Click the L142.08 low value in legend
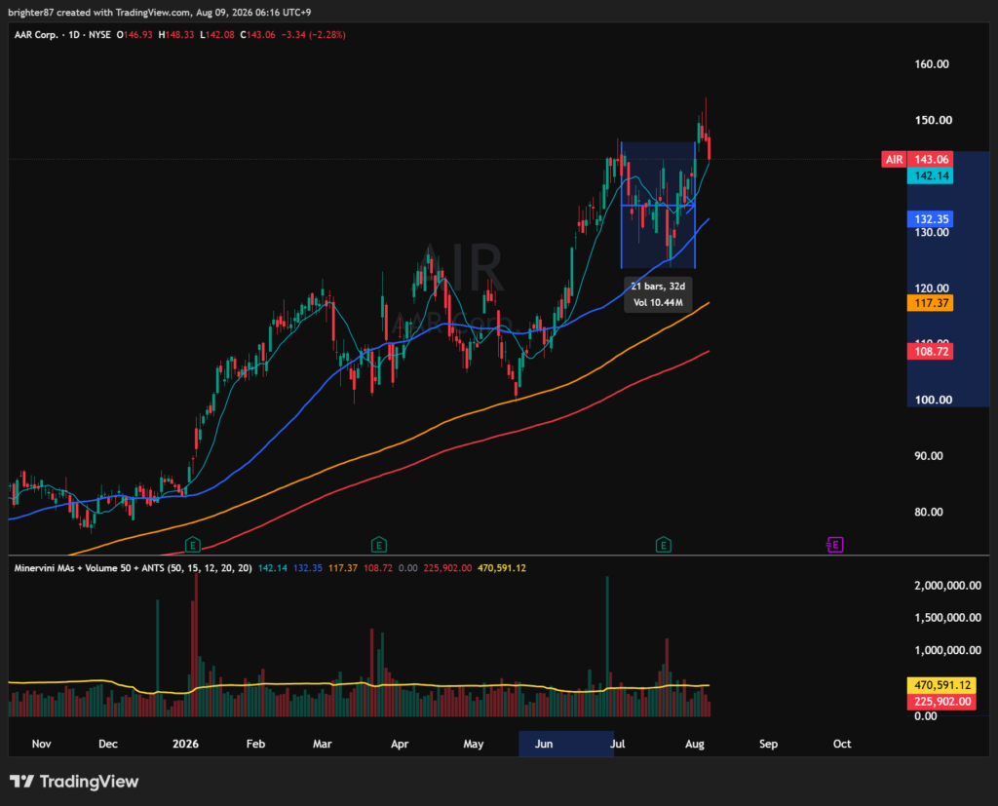998x806 pixels. [x=217, y=35]
